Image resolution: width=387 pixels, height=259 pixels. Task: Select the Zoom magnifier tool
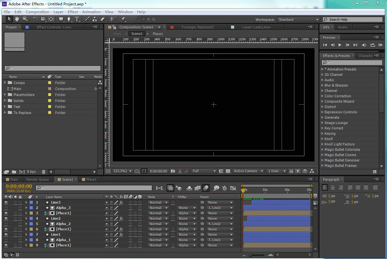click(x=25, y=19)
